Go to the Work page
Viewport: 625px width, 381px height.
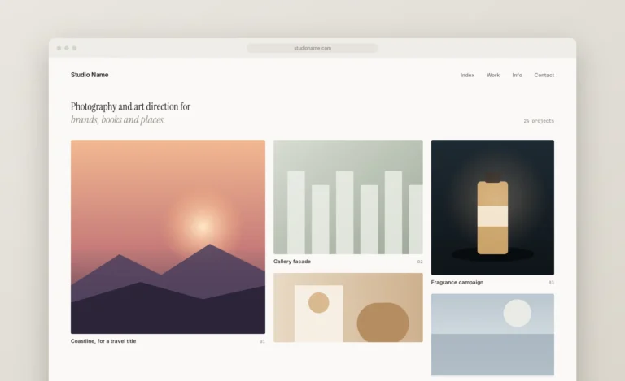tap(493, 76)
